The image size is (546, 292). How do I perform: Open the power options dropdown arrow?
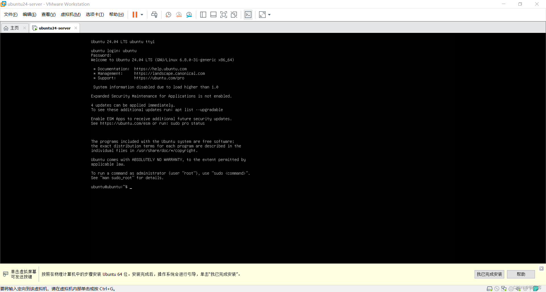click(142, 15)
